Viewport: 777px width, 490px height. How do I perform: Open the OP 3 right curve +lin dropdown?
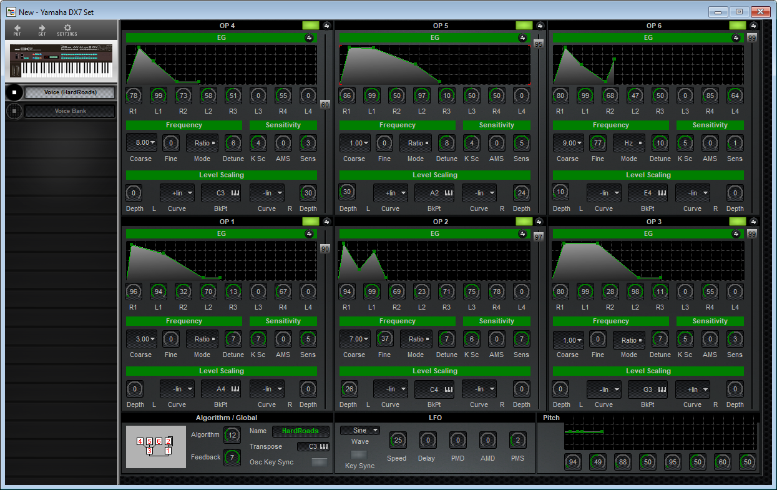click(693, 389)
